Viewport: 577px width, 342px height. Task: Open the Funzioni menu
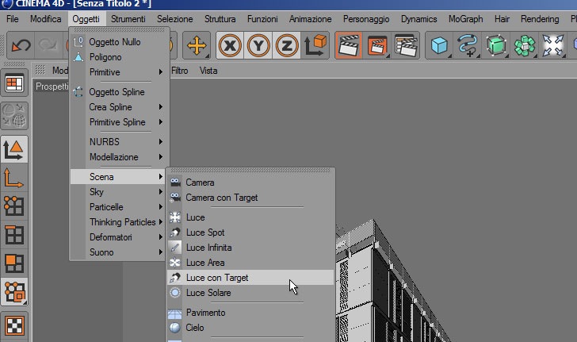(x=262, y=19)
